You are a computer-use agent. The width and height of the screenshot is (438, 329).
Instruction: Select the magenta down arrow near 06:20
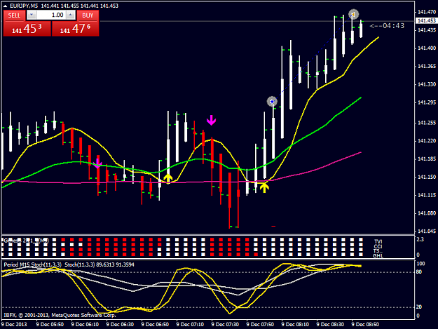coord(97,163)
